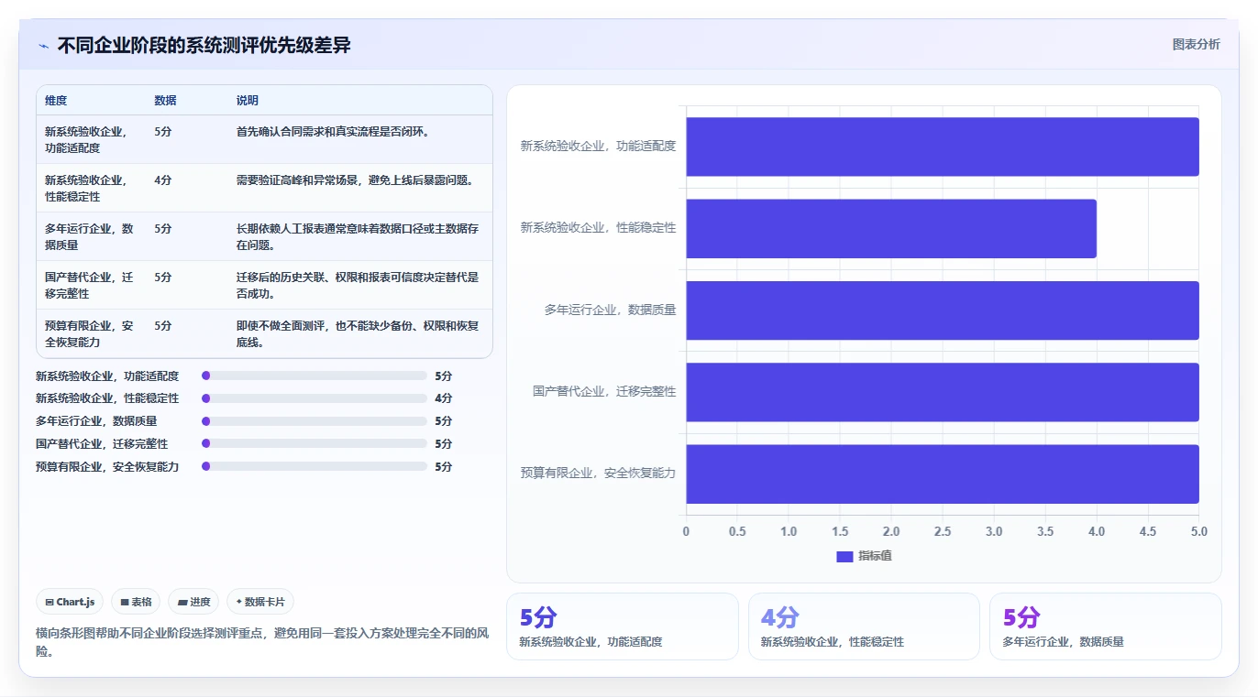This screenshot has height=697, width=1258.
Task: Select the Chart.js tag chip
Action: pos(71,602)
